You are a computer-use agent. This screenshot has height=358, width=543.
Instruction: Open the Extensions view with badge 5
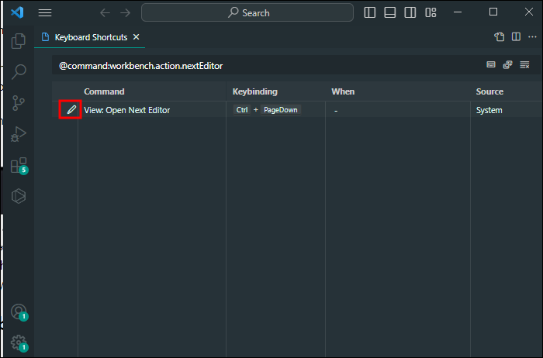[19, 165]
